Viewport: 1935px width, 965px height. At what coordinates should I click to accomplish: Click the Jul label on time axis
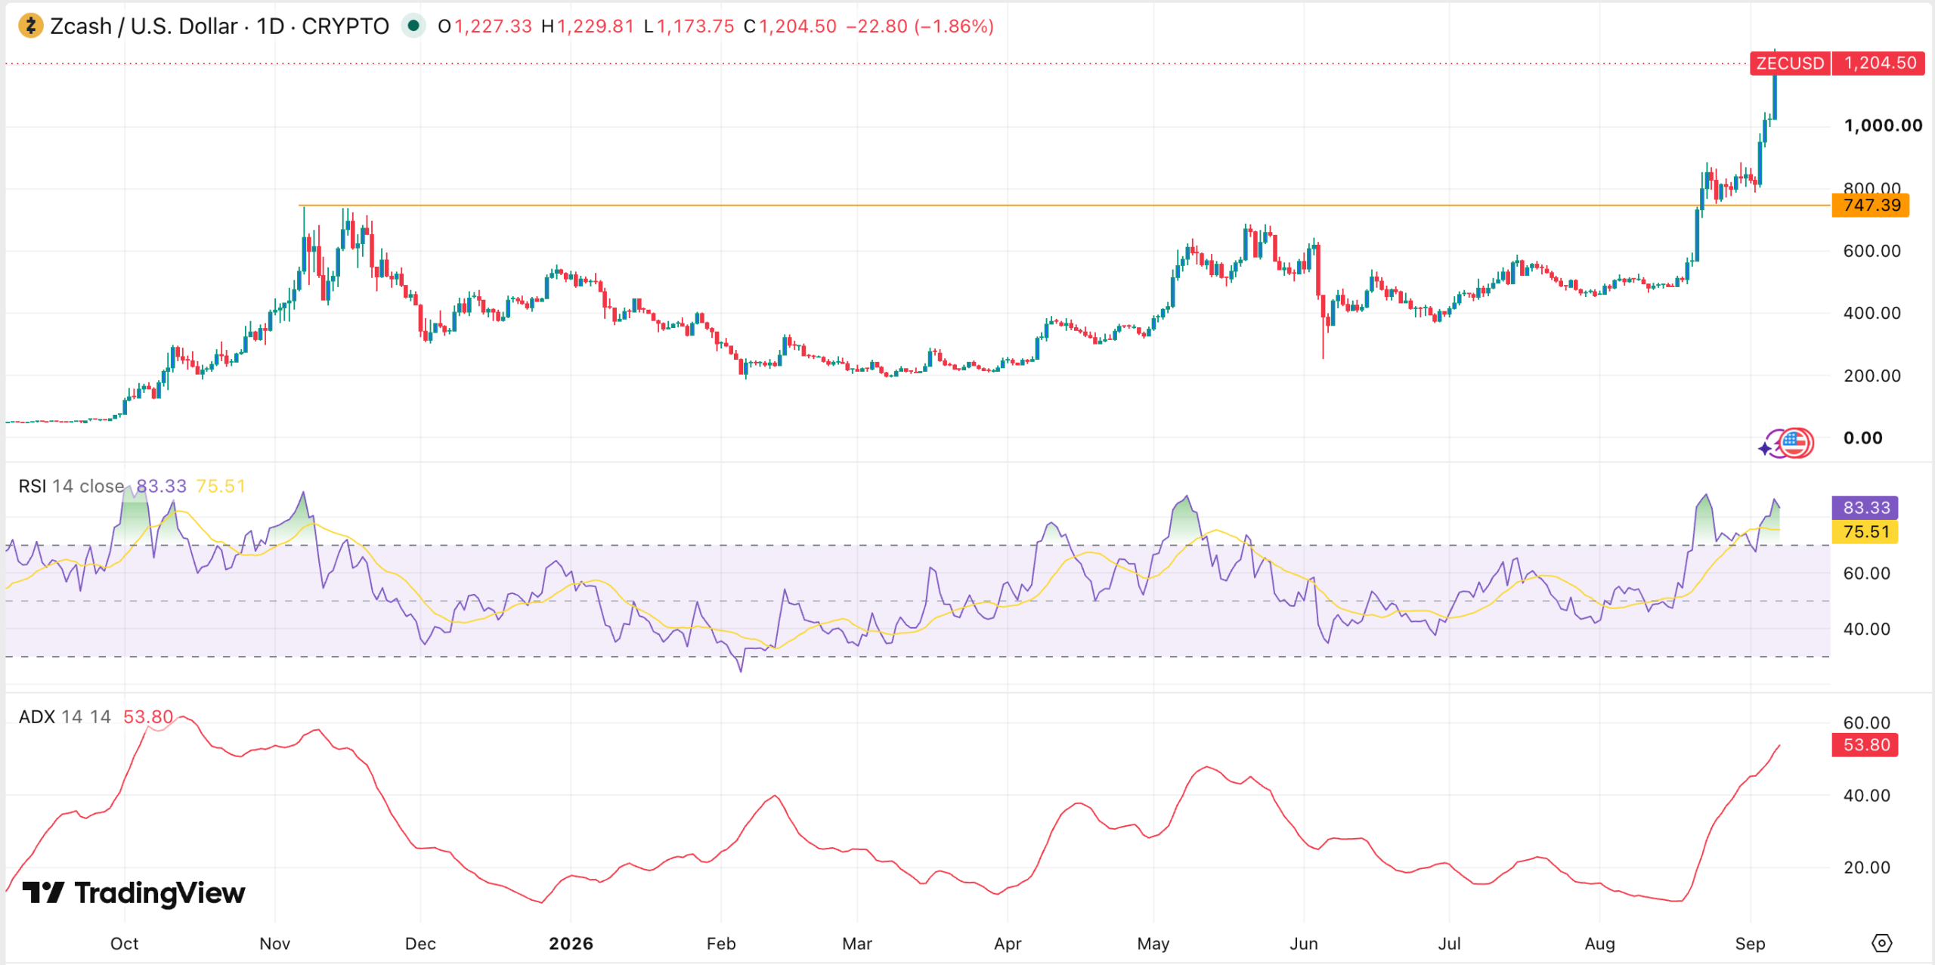1449,944
